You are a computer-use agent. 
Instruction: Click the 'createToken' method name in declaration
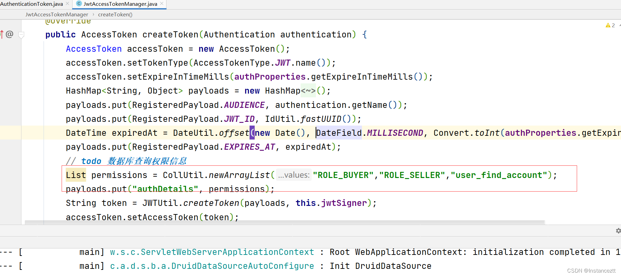pos(170,35)
